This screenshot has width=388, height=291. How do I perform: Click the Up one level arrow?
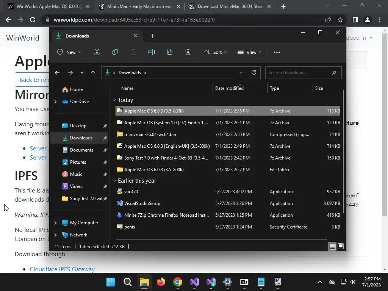(93, 73)
